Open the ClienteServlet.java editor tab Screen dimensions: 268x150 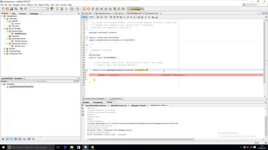[105, 13]
